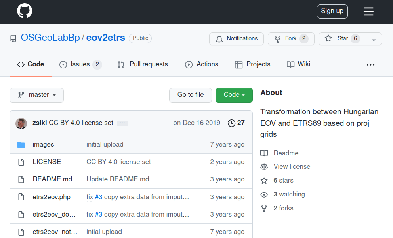Open the LICENSE file
This screenshot has width=393, height=238.
click(x=47, y=162)
